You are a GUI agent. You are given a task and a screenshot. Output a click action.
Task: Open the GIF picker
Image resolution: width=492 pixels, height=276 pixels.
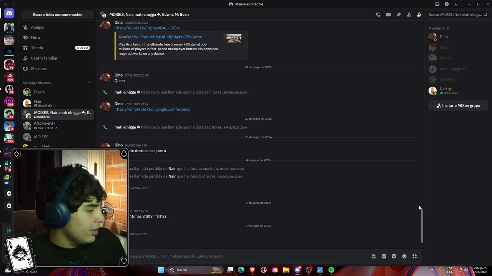[x=384, y=256]
